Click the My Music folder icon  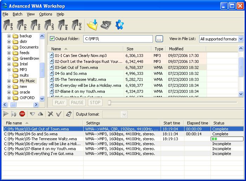click(15, 81)
